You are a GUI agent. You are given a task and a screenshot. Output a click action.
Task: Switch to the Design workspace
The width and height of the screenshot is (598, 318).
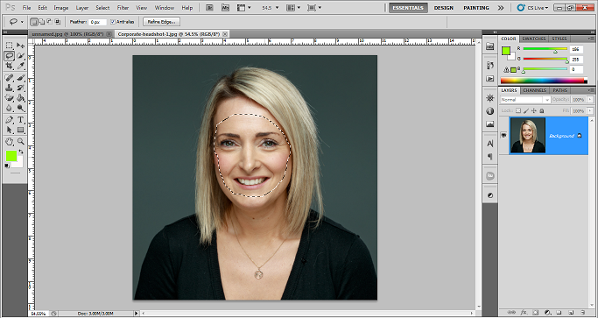(x=444, y=8)
